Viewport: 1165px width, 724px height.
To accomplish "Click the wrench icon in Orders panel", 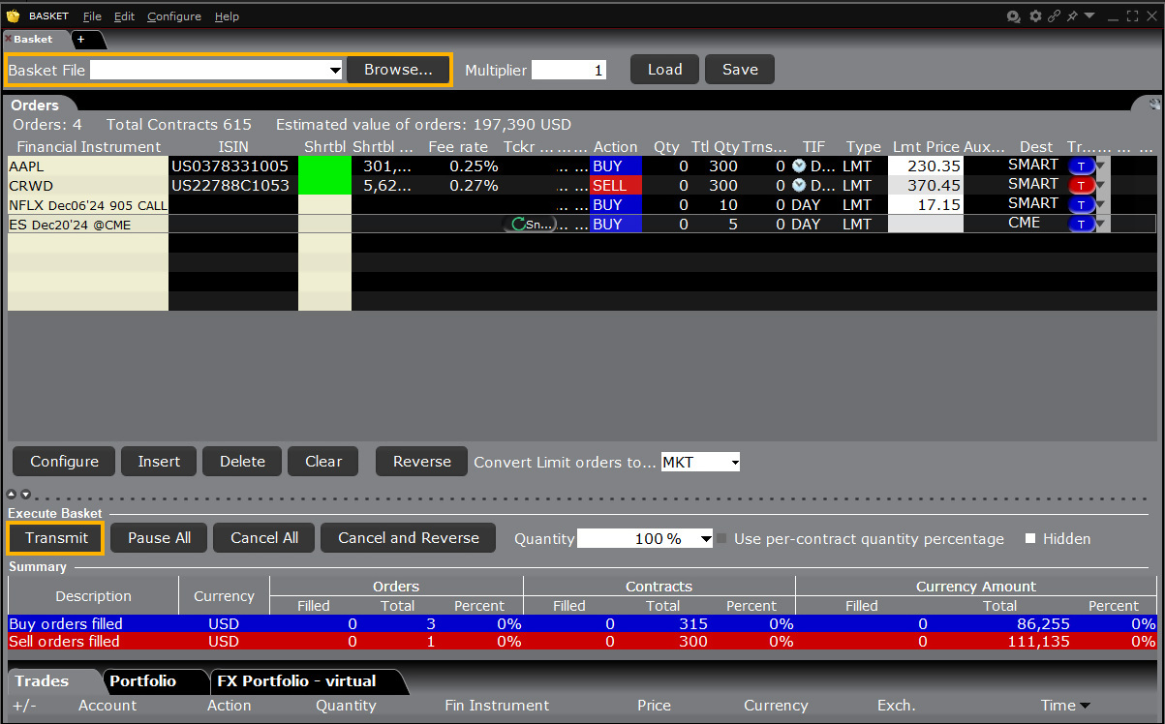I will tap(1154, 105).
